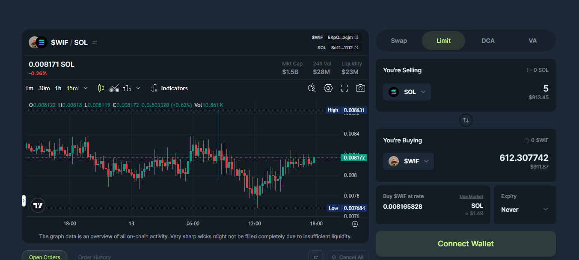Screen dimensions: 579x260
Task: Edit the selling amount 5
Action: coord(546,89)
